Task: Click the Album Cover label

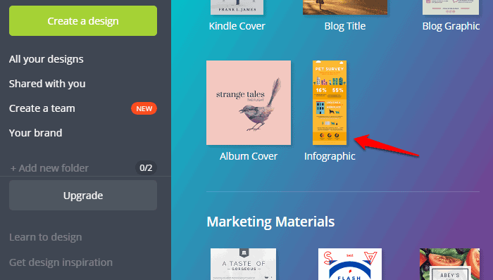Action: pyautogui.click(x=249, y=156)
